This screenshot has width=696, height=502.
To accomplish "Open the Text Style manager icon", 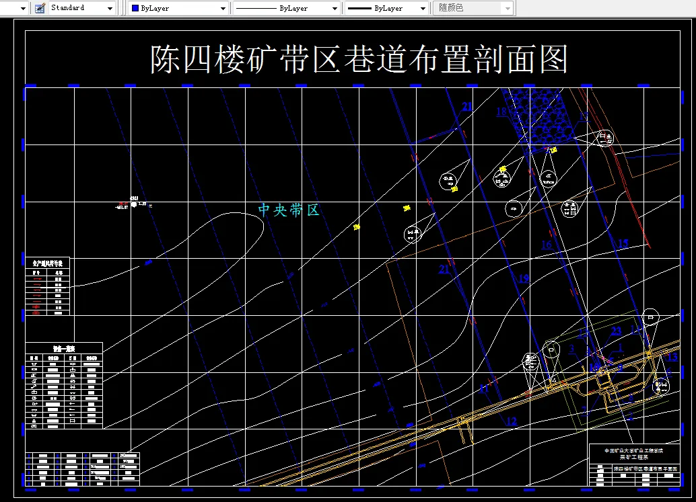I will click(40, 8).
